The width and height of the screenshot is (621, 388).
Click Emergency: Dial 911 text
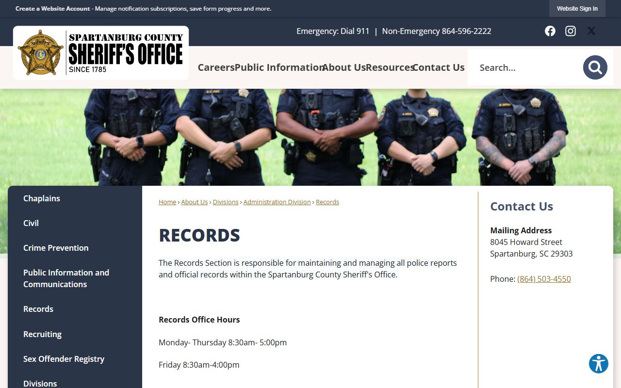(x=333, y=31)
